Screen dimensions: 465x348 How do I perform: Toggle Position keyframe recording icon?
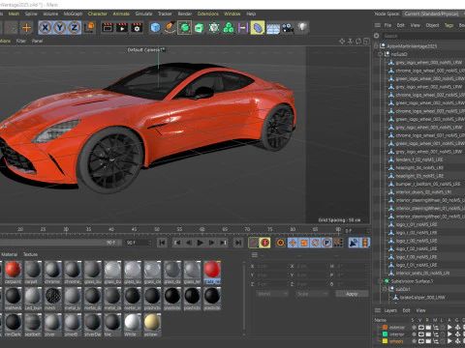click(293, 243)
